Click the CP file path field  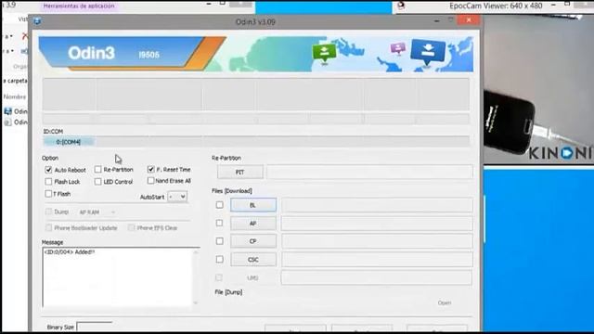coord(377,241)
